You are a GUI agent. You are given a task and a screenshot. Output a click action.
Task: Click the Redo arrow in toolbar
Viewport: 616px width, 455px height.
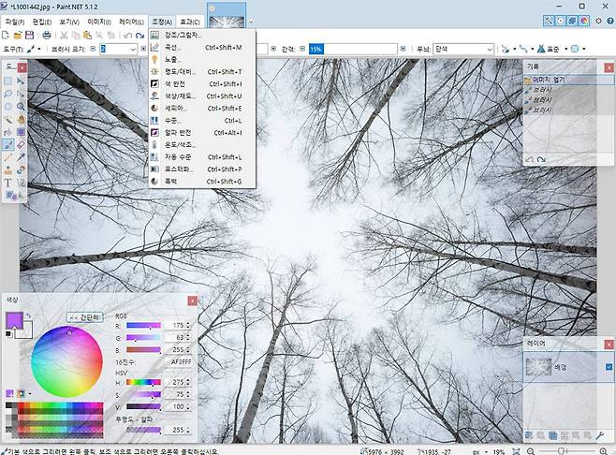pyautogui.click(x=139, y=36)
